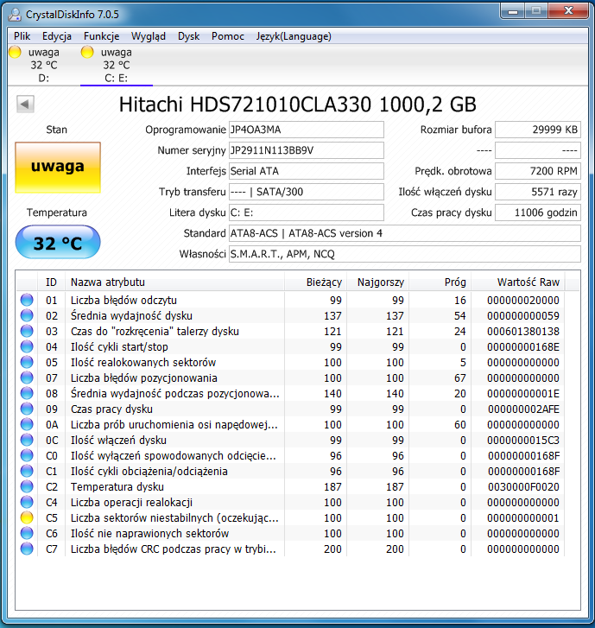This screenshot has width=595, height=628.
Task: Select the C: E: disk tab
Action: pyautogui.click(x=116, y=65)
